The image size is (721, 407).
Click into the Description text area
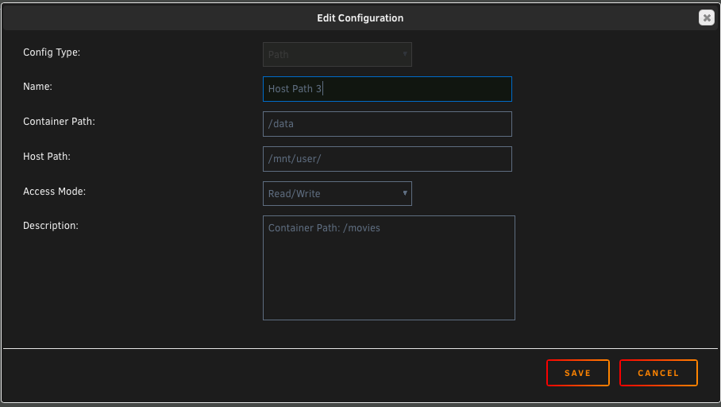[388, 268]
